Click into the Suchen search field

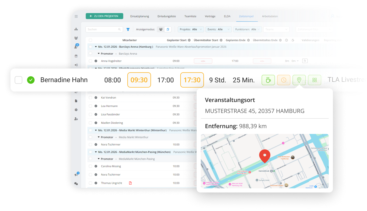(102, 30)
